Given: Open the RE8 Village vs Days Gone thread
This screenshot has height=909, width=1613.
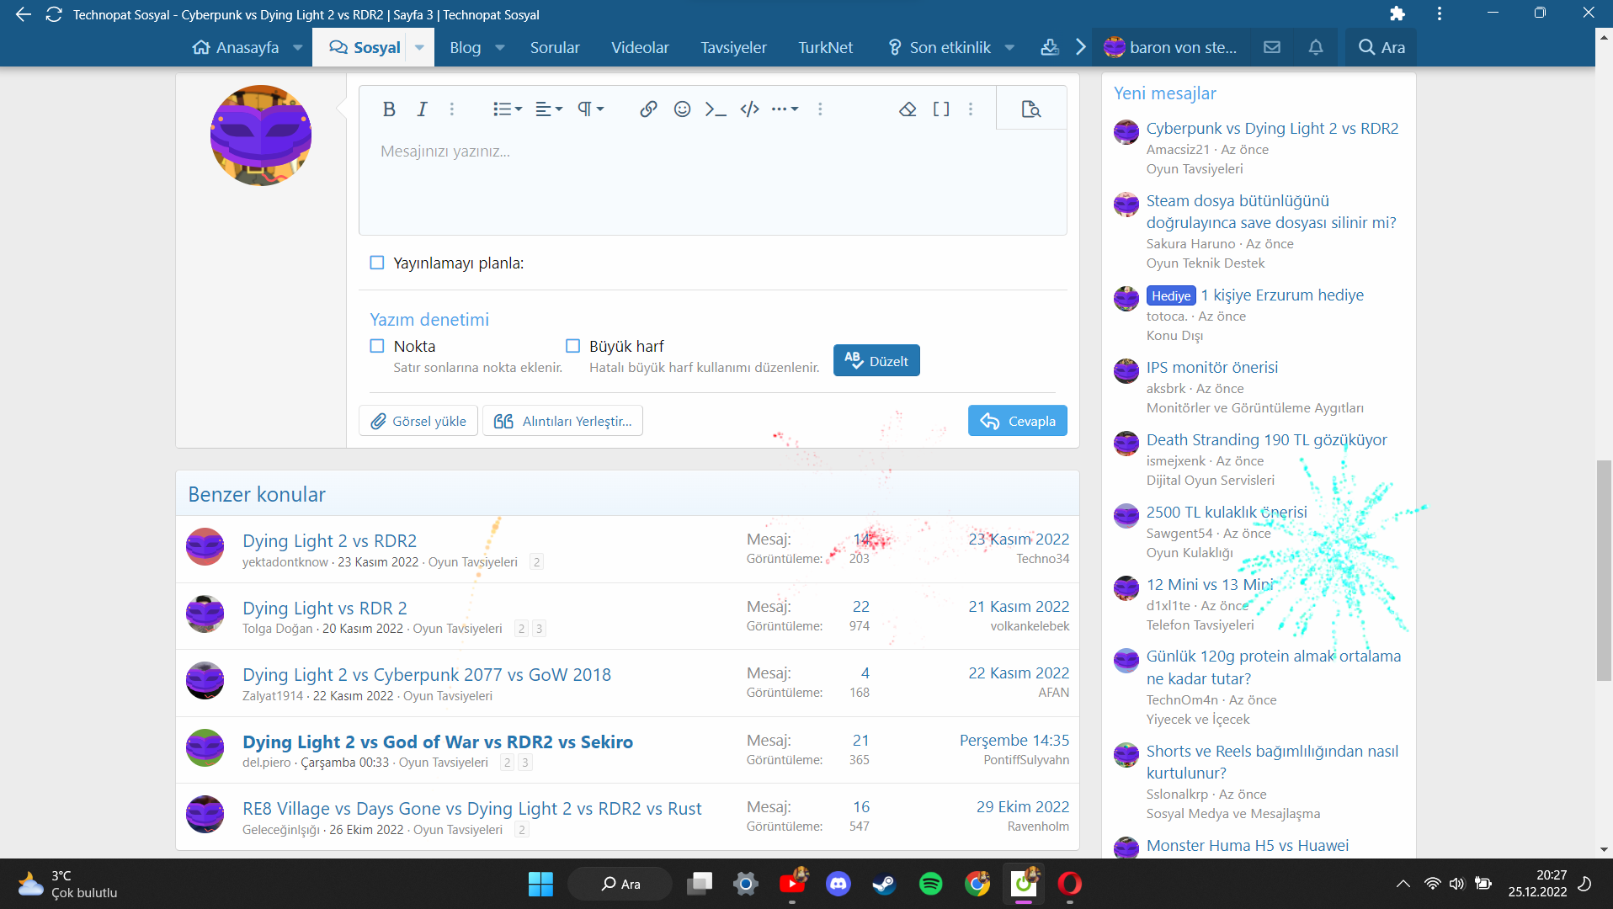Looking at the screenshot, I should pos(471,808).
